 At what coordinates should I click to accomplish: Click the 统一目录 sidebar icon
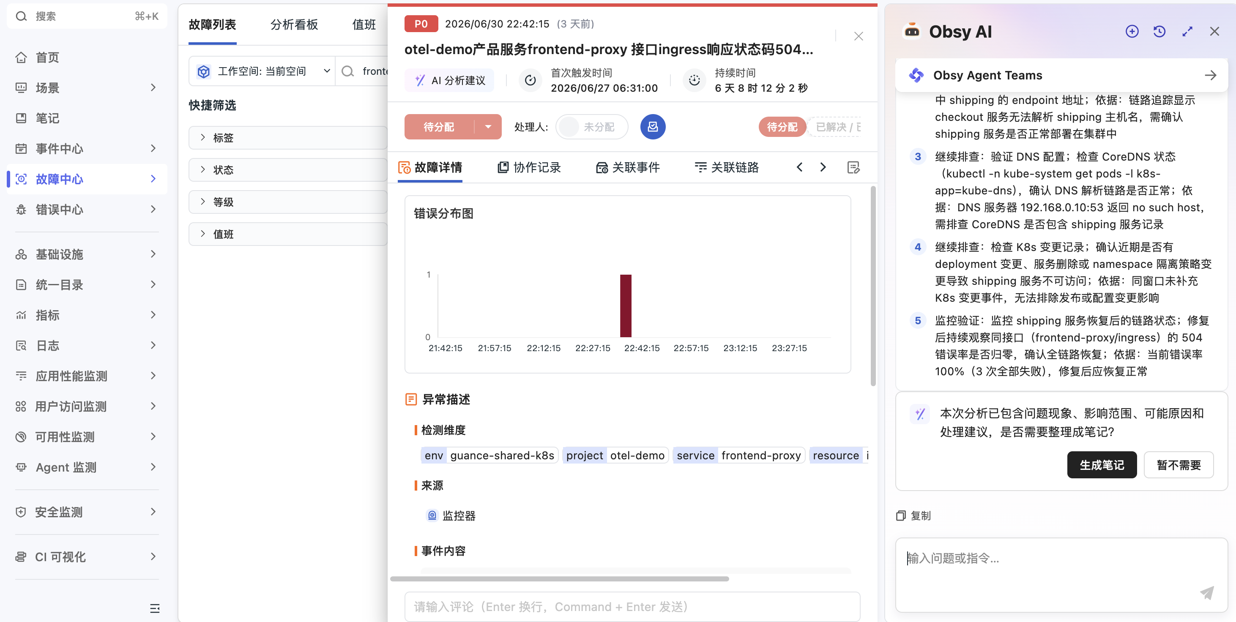pyautogui.click(x=21, y=285)
